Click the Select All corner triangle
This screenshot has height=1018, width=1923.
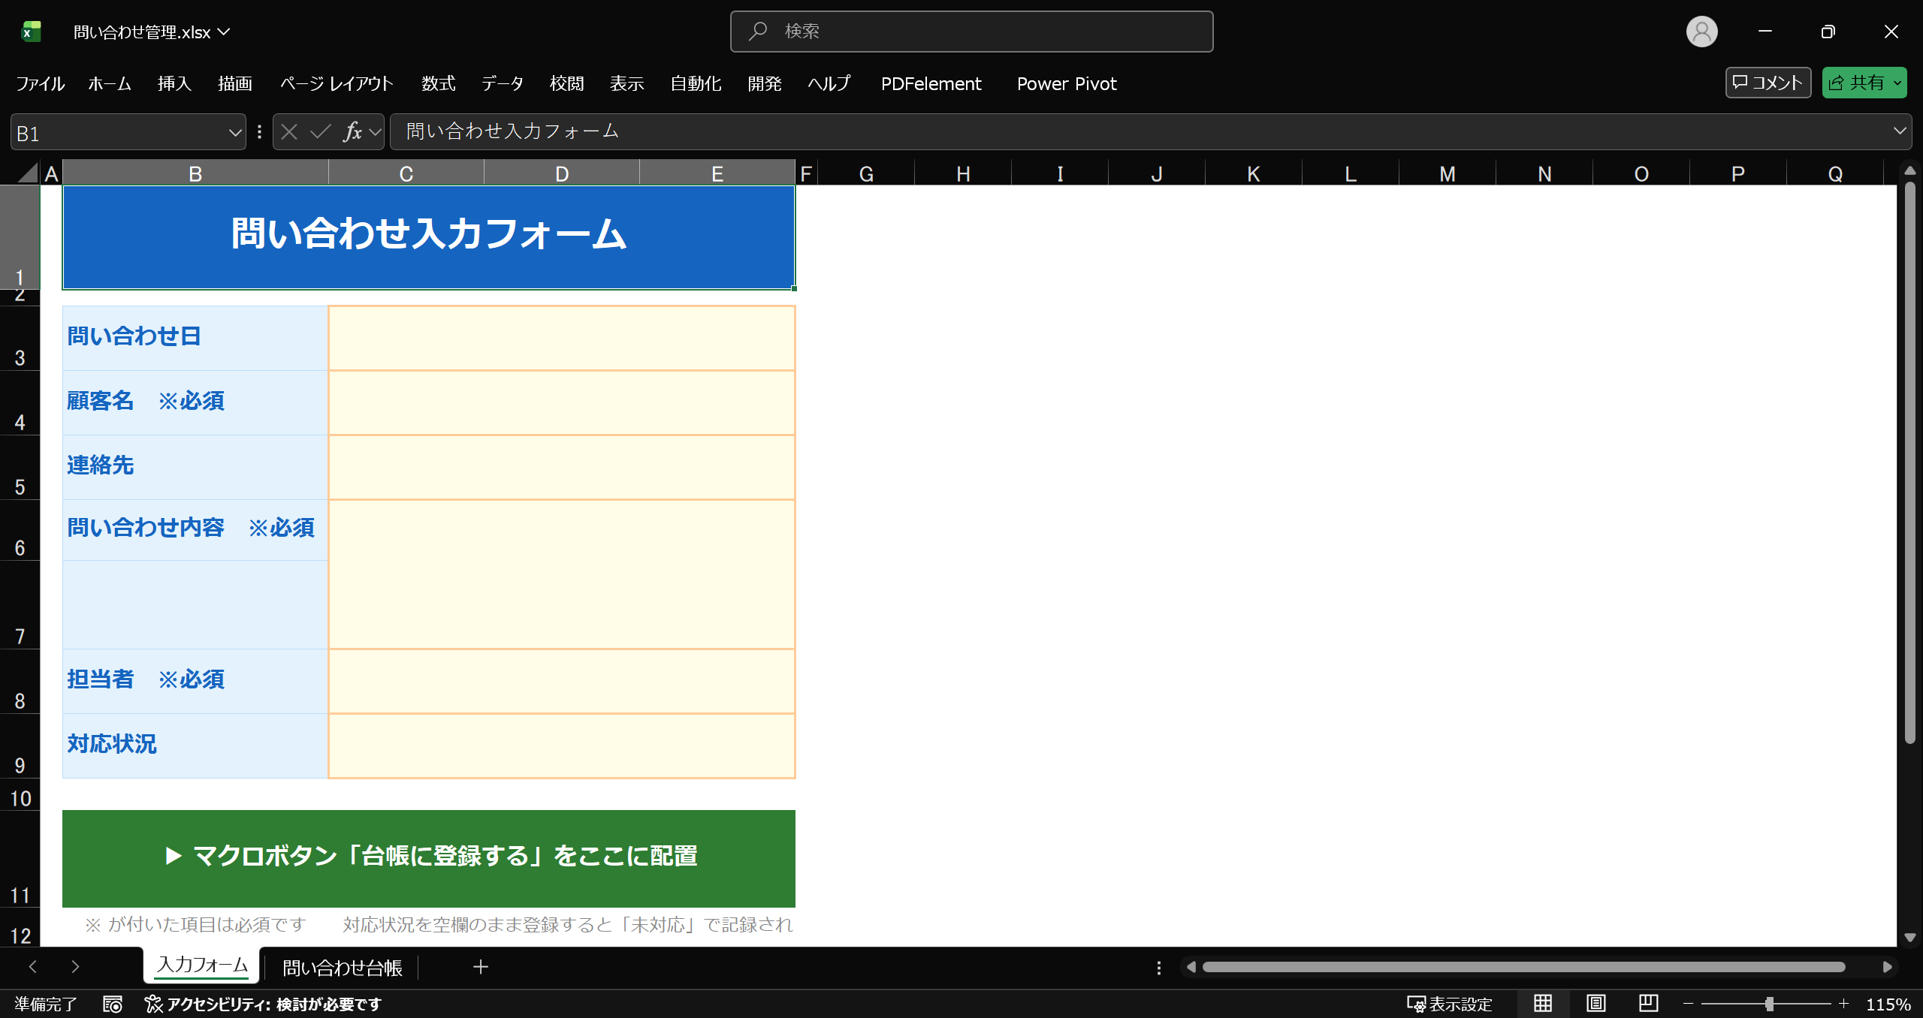click(27, 173)
